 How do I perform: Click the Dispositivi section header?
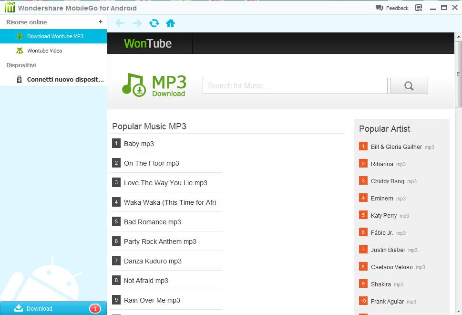click(x=21, y=65)
